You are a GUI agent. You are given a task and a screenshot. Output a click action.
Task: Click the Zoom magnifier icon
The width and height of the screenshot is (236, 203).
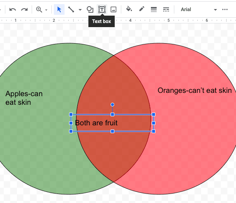pyautogui.click(x=39, y=9)
